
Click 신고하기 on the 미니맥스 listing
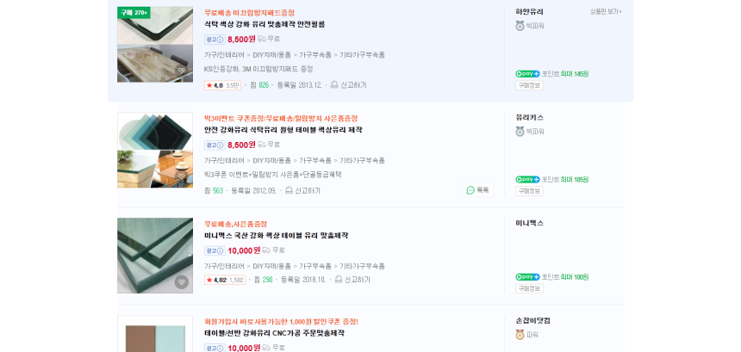pyautogui.click(x=352, y=280)
